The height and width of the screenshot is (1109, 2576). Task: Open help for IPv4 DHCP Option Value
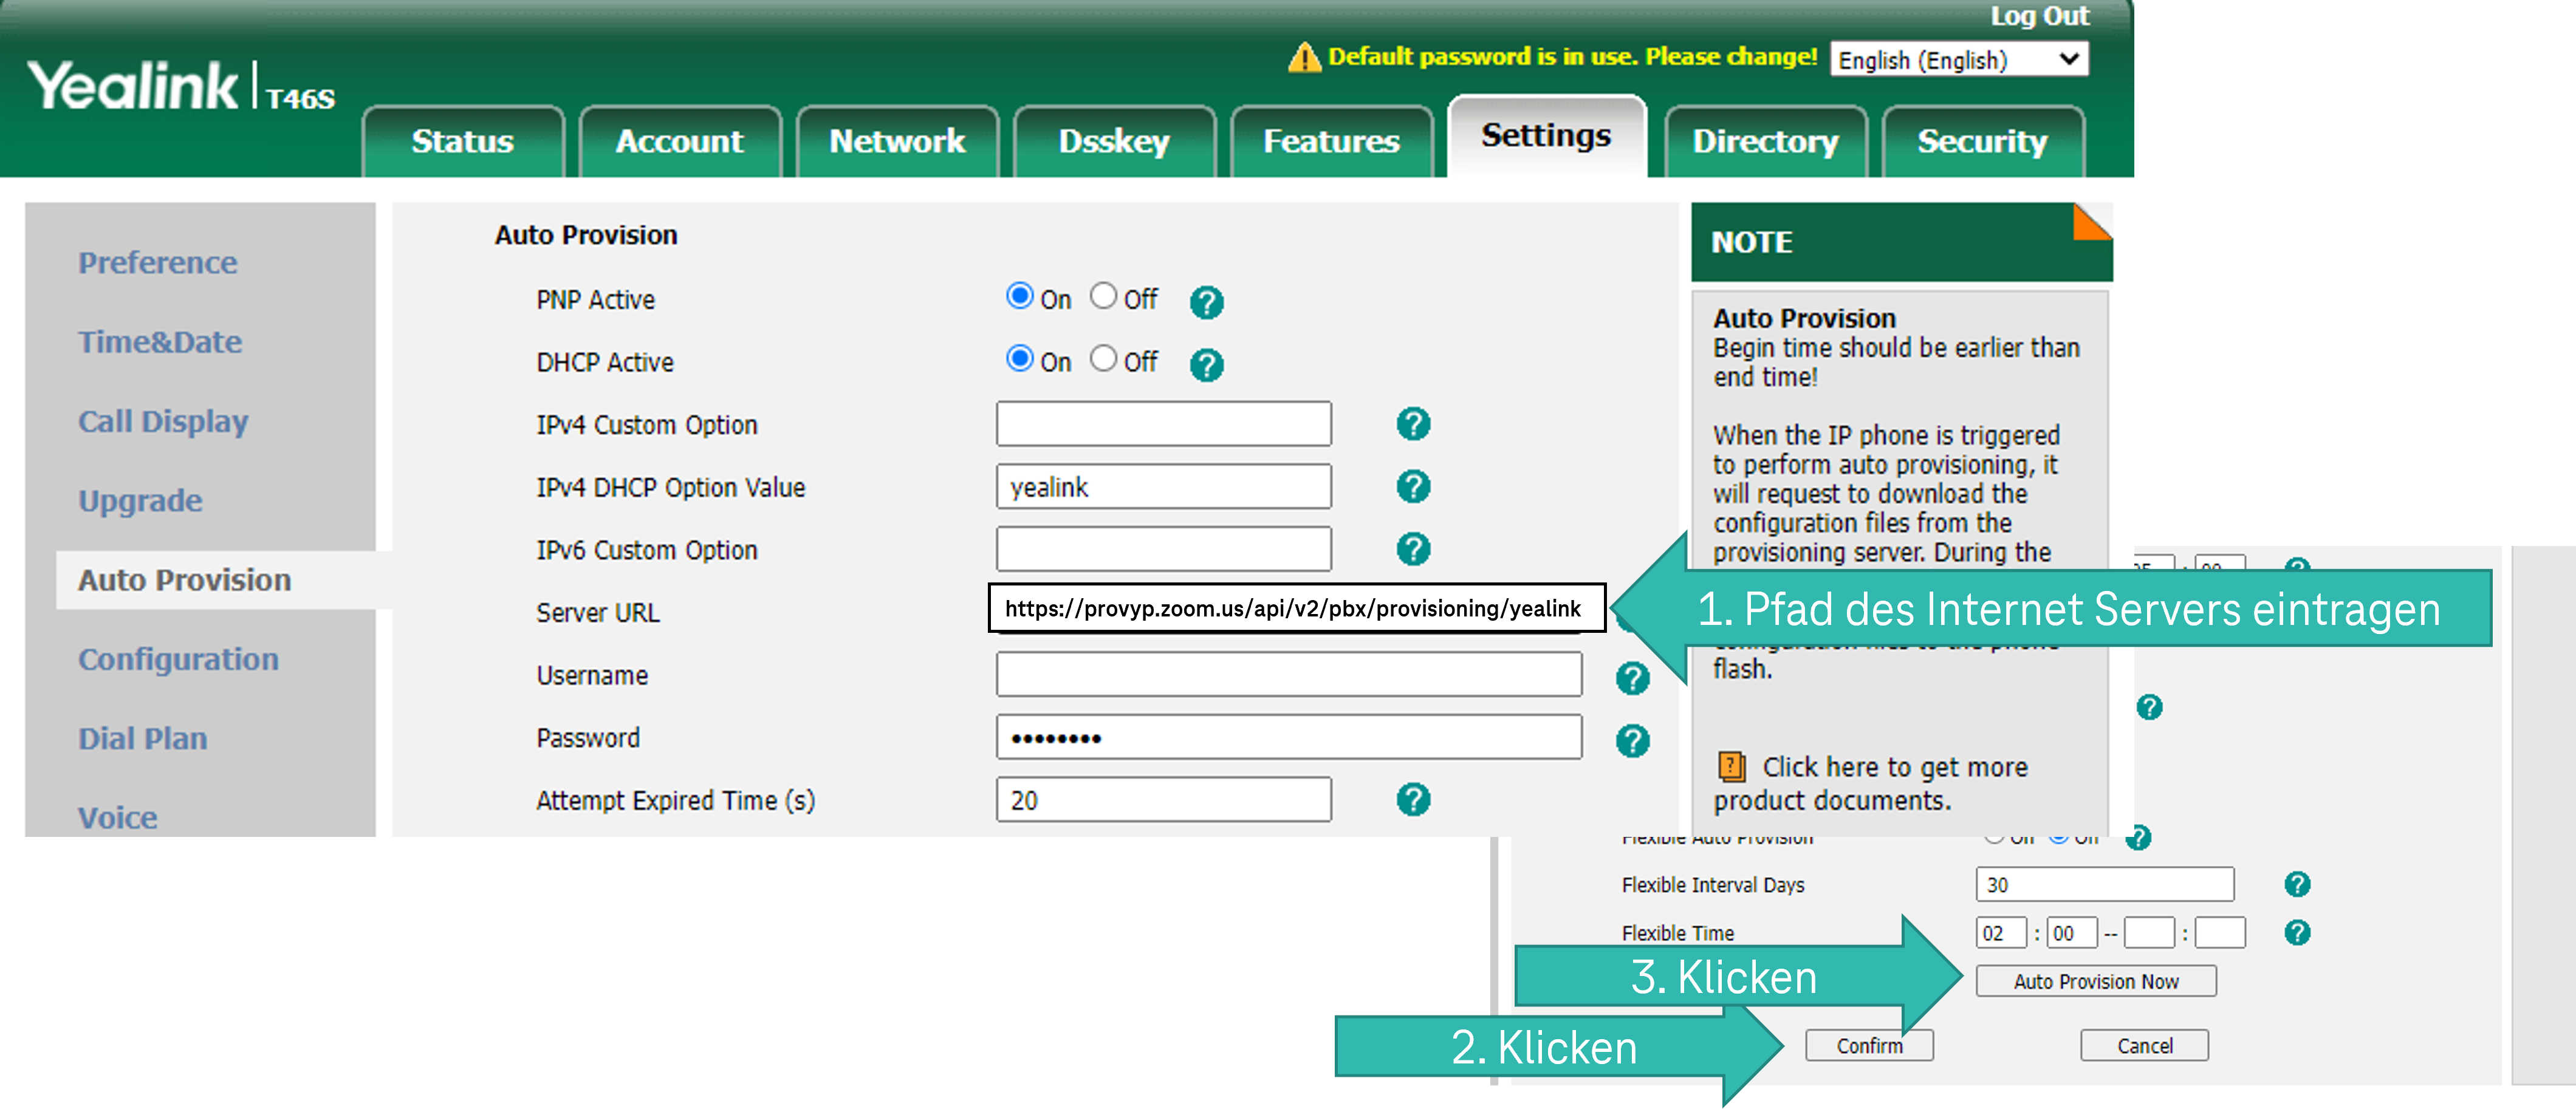point(1412,487)
